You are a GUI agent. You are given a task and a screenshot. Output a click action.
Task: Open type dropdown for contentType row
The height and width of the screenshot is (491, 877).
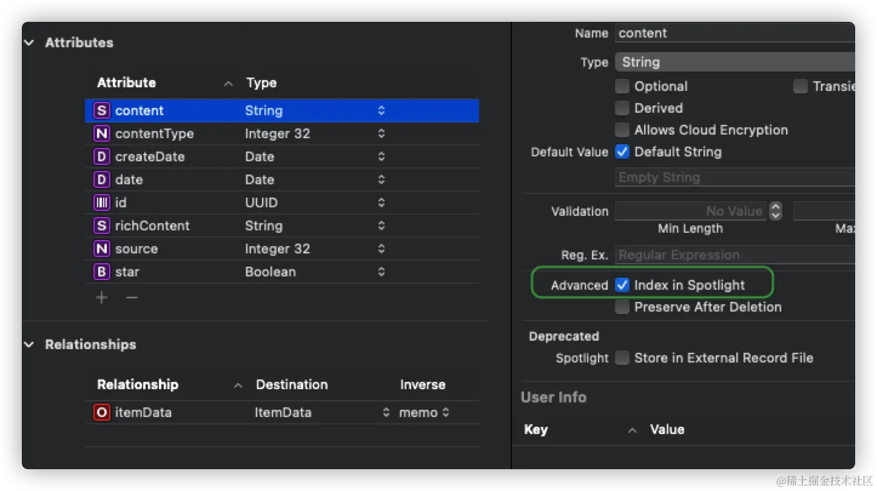tap(381, 133)
